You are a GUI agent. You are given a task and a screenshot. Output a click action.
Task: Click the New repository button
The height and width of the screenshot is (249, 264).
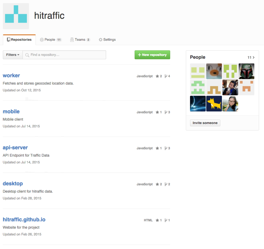coord(152,55)
